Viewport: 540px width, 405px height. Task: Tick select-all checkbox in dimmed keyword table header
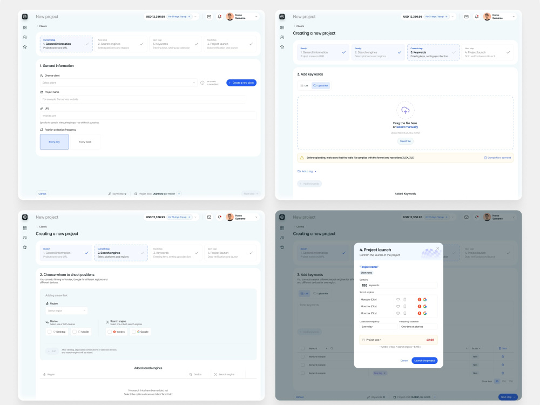303,348
